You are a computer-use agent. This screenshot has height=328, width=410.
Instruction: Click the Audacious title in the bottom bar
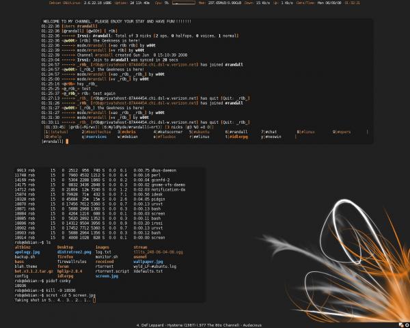pyautogui.click(x=199, y=325)
